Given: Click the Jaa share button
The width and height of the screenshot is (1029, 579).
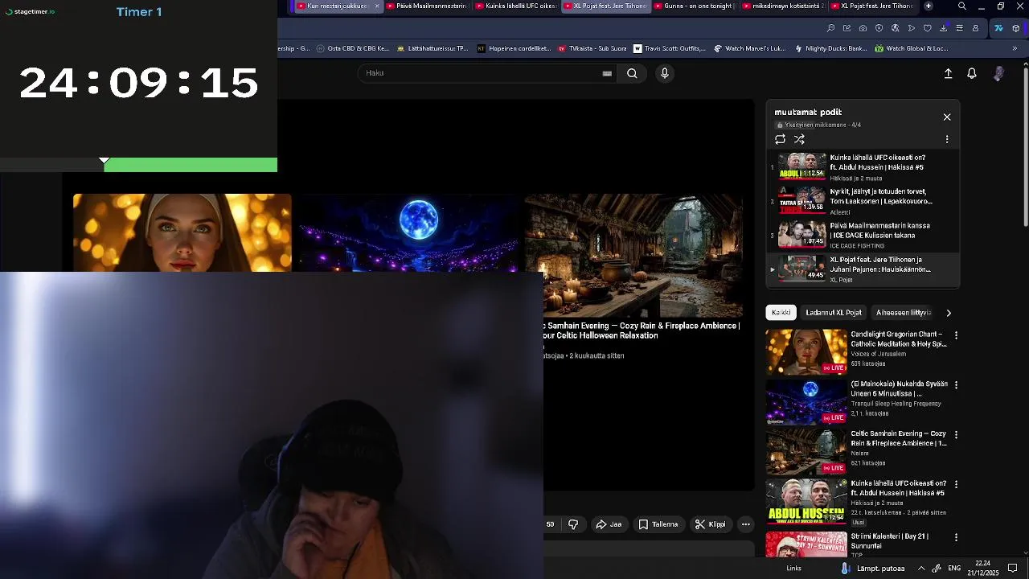Looking at the screenshot, I should click(x=609, y=524).
